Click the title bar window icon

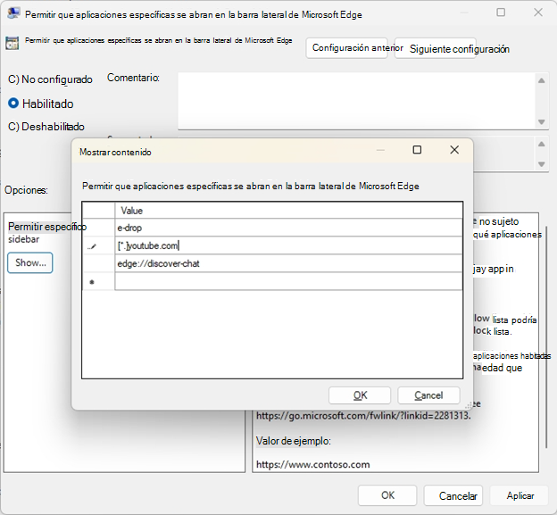[13, 13]
